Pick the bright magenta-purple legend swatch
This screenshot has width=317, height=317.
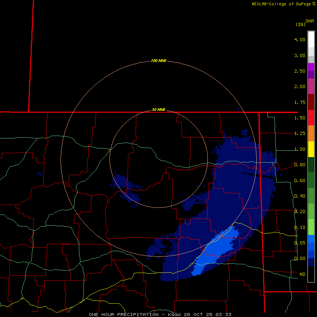point(311,67)
